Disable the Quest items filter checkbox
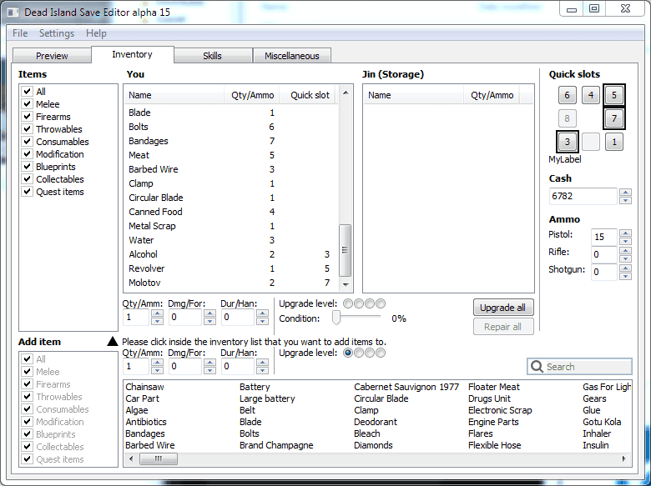The width and height of the screenshot is (651, 486). tap(28, 192)
